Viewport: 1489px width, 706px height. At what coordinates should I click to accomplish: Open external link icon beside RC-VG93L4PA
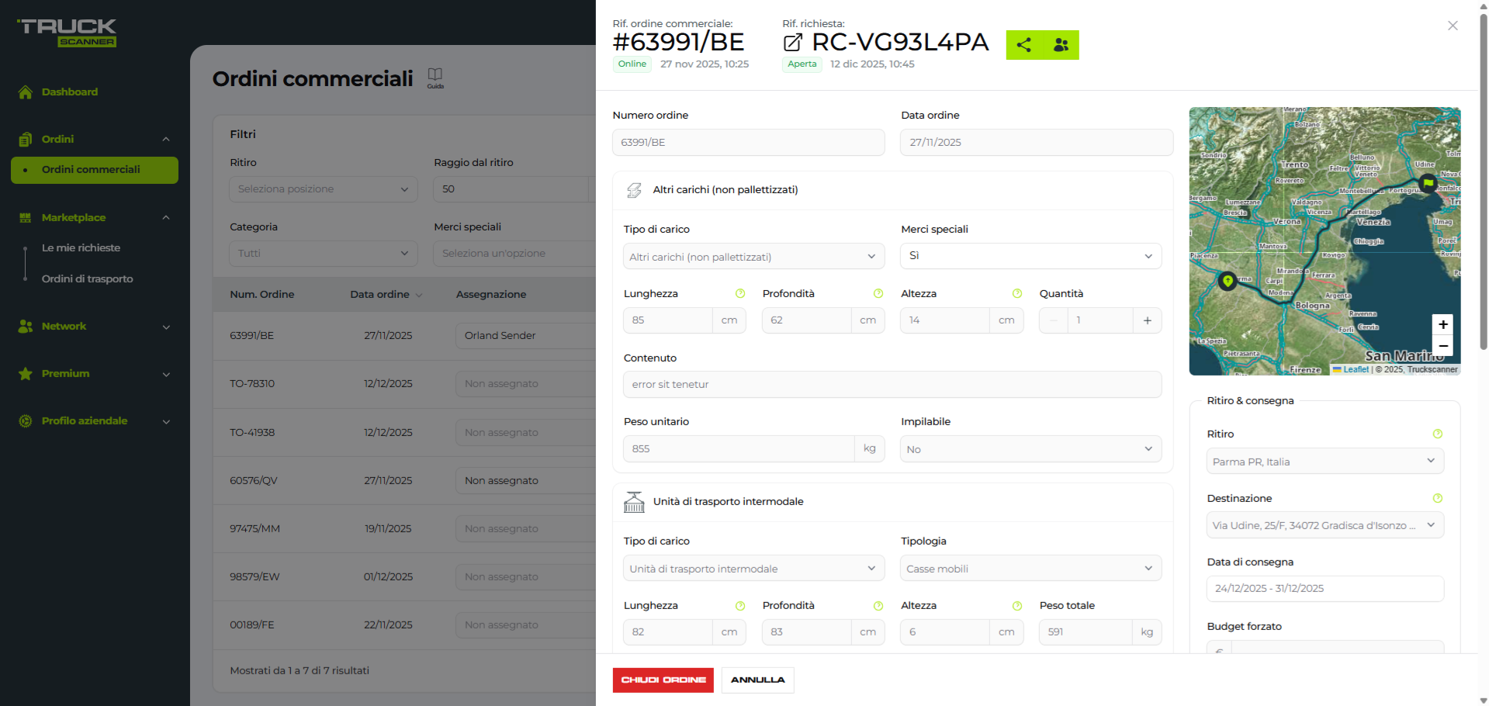(x=792, y=43)
